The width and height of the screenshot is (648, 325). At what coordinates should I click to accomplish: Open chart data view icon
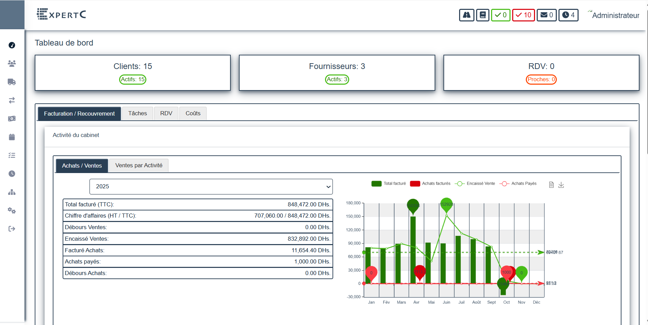[551, 185]
